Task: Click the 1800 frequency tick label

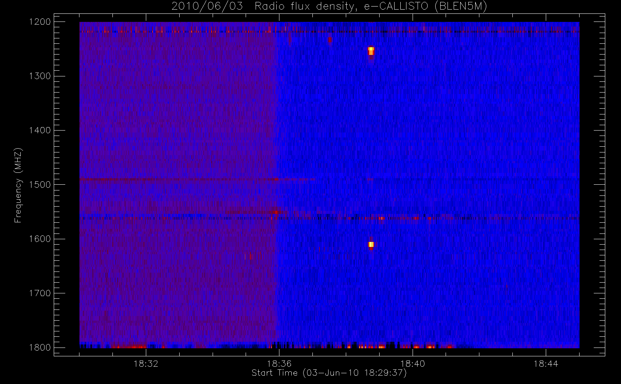Action: [x=40, y=348]
